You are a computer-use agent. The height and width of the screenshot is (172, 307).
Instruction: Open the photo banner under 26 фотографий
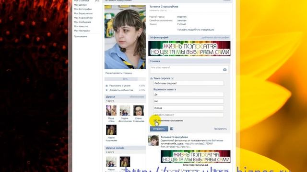click(x=189, y=49)
